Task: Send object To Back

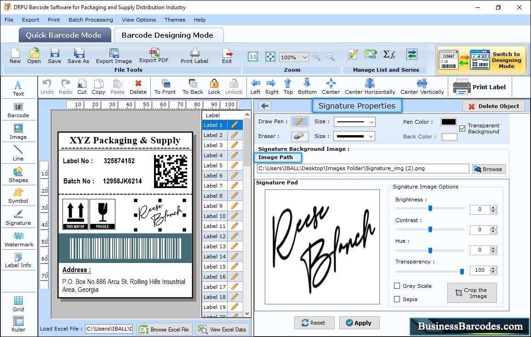Action: pyautogui.click(x=193, y=87)
